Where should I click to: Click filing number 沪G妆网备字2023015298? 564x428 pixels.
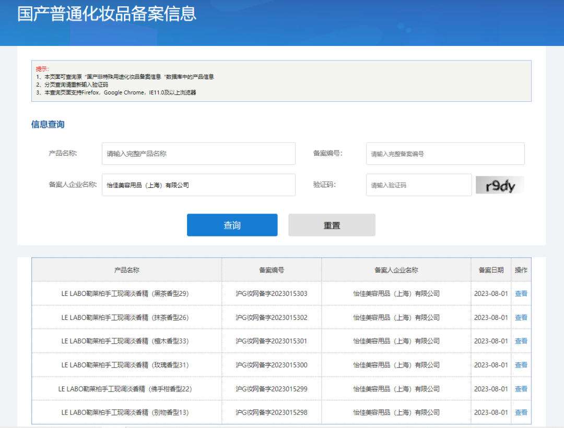tap(272, 412)
